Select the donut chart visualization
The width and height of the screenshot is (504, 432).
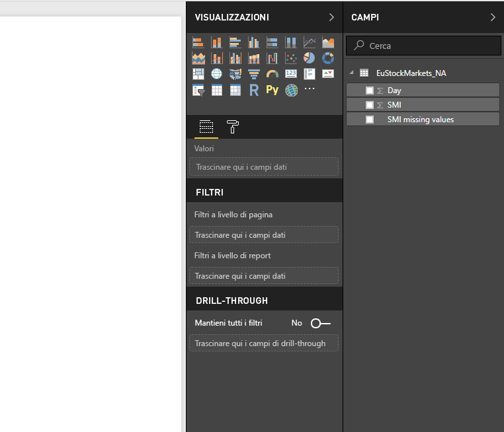[x=328, y=58]
